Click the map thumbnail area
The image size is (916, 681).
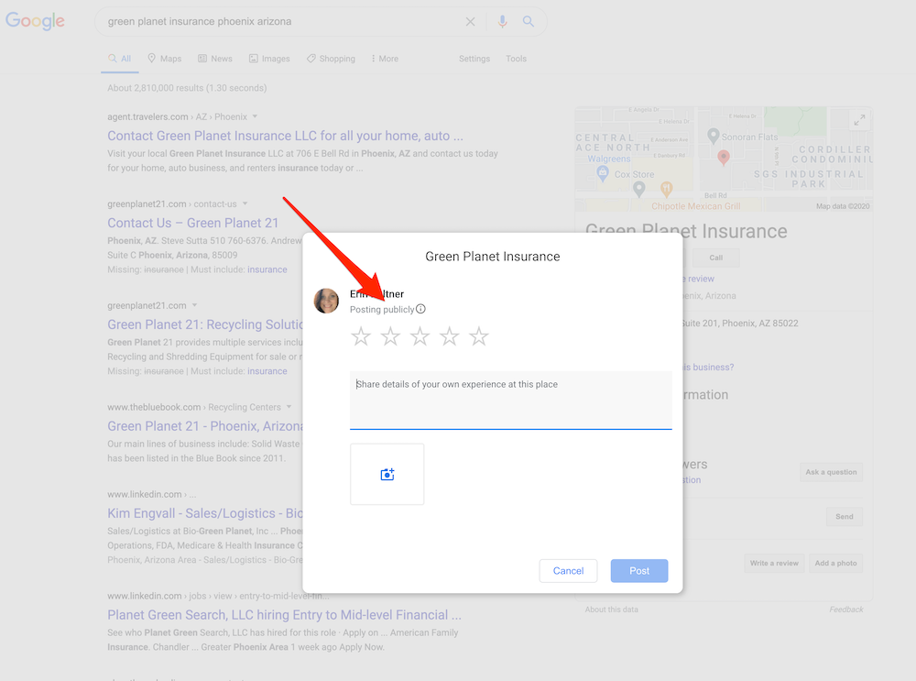coord(724,159)
